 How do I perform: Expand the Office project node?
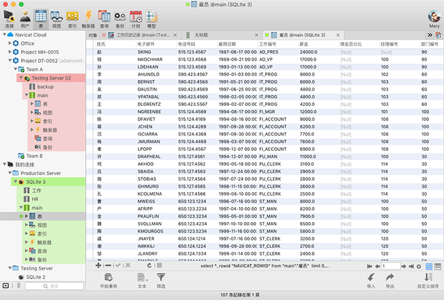click(x=10, y=43)
